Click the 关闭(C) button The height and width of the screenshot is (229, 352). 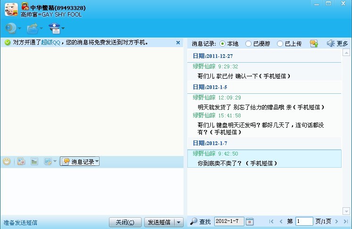(x=125, y=222)
